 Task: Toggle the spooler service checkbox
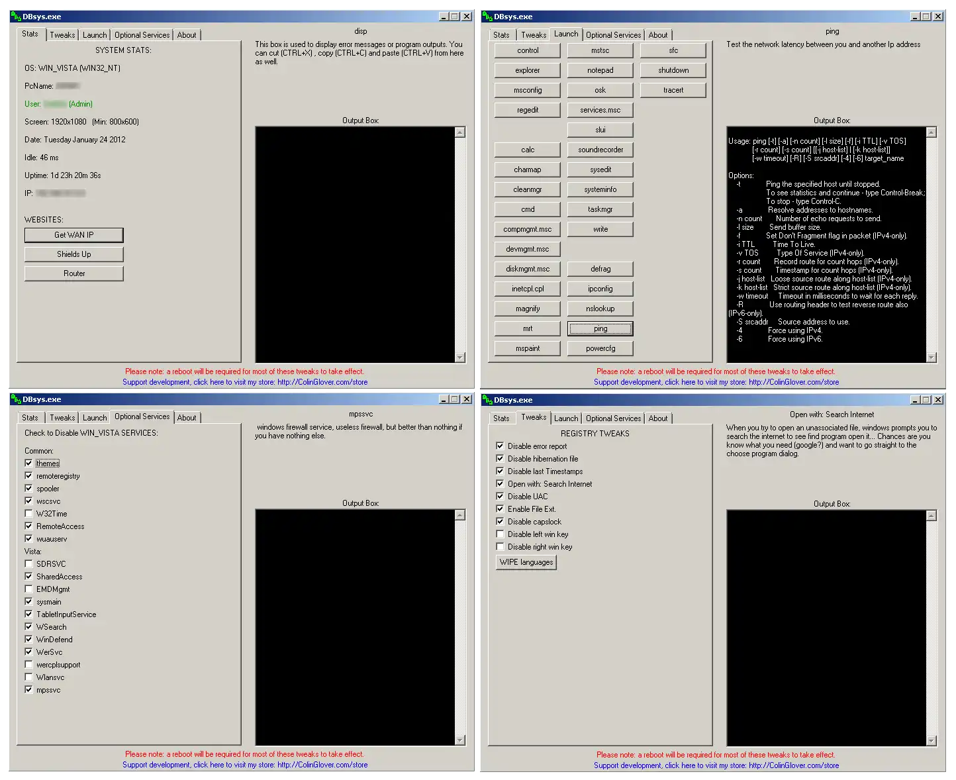pyautogui.click(x=28, y=488)
